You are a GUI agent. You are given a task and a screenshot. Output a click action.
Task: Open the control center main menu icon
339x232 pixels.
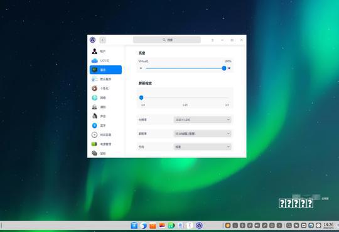click(213, 40)
